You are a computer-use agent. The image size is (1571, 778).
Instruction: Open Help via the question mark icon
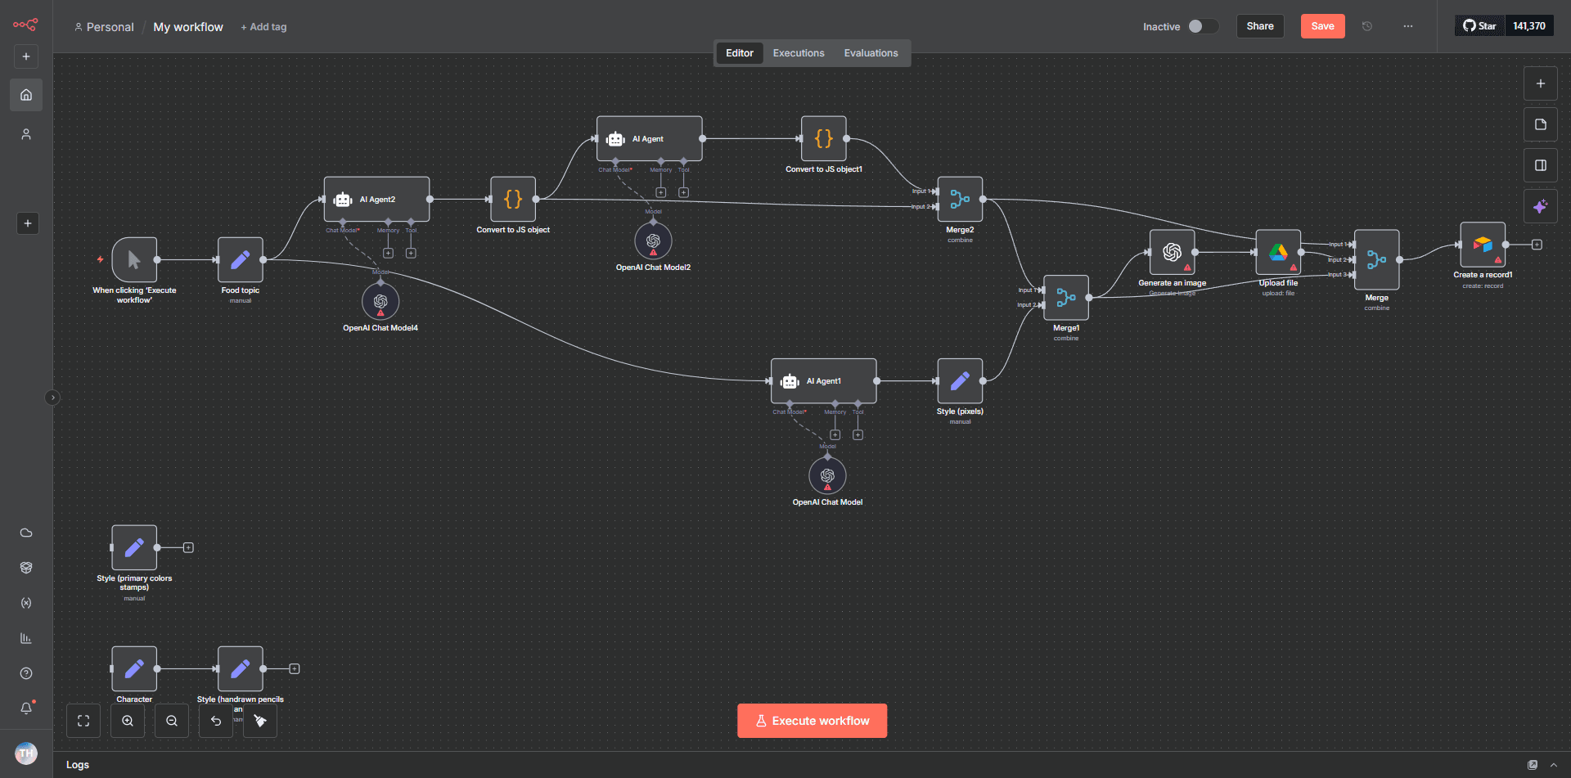click(x=26, y=672)
